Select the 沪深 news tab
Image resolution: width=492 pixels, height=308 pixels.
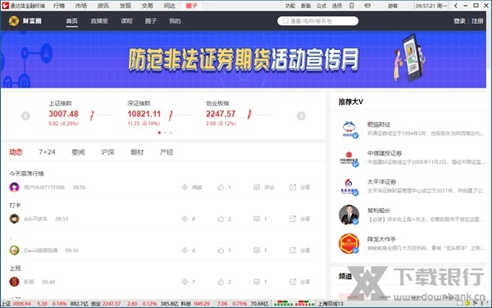coord(107,152)
